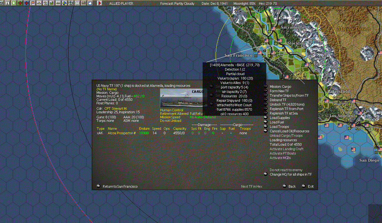Click the arrow icon beside Disband TF

(x=266, y=100)
